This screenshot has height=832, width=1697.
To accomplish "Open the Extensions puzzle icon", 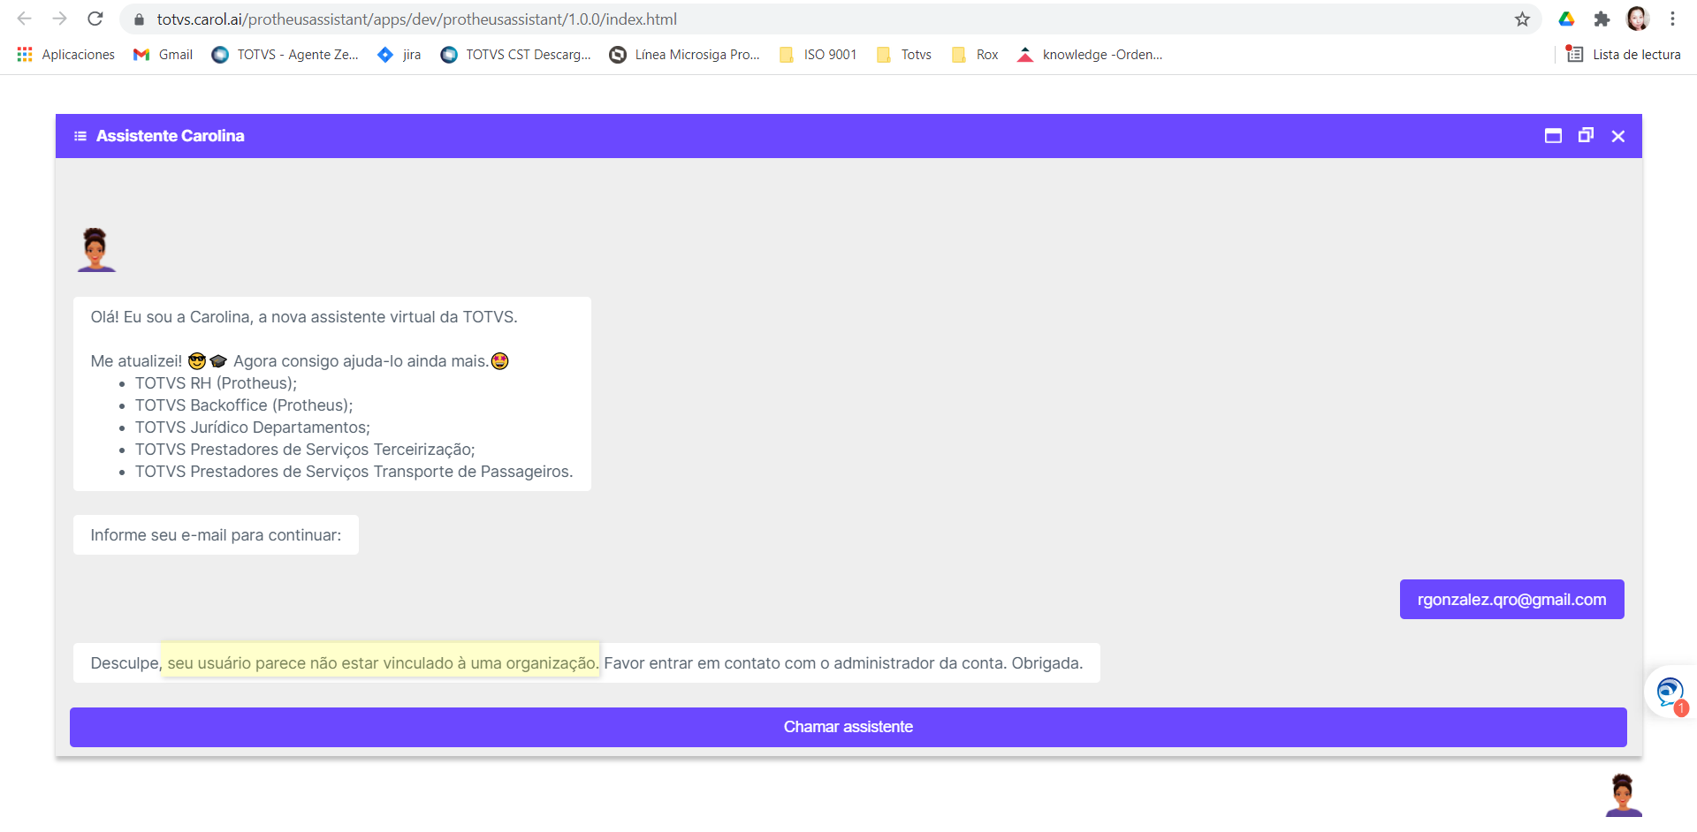I will pos(1602,19).
